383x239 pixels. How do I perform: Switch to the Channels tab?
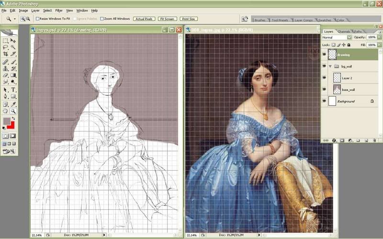[x=344, y=32]
